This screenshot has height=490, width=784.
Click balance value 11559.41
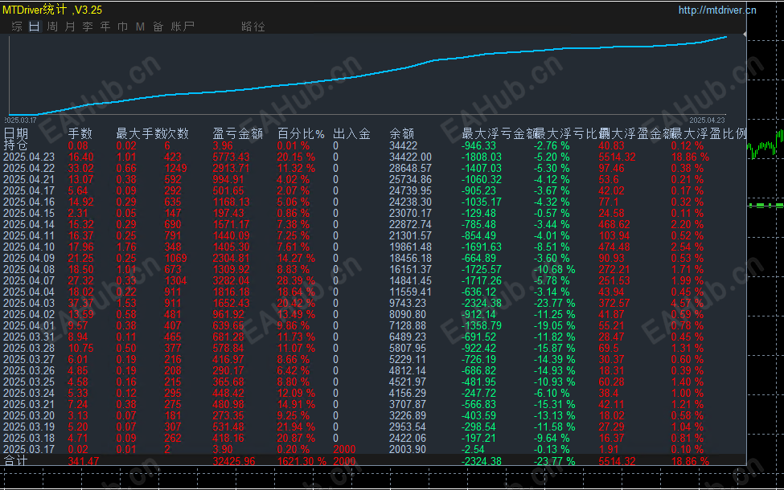[411, 292]
